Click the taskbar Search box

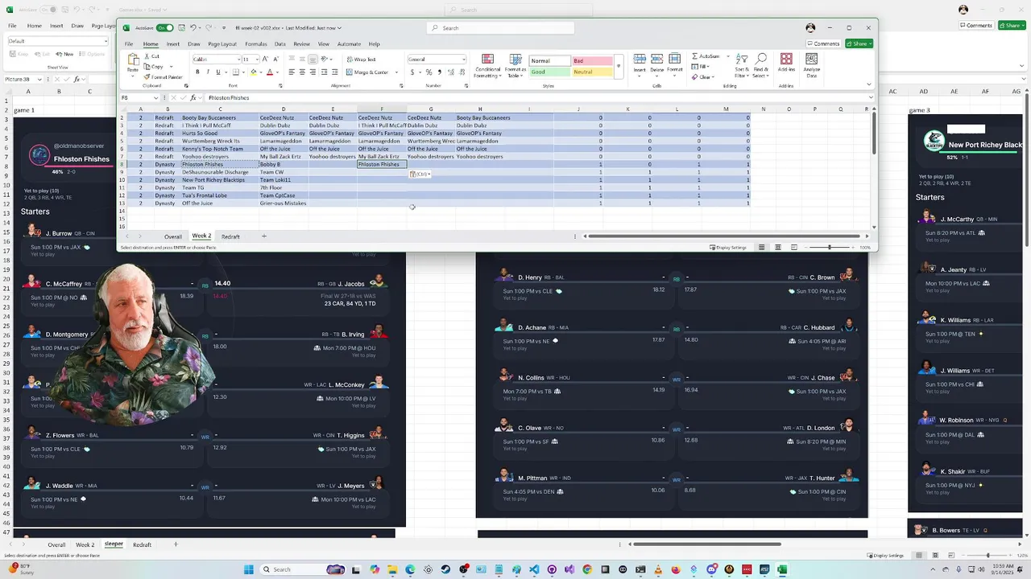[x=304, y=569]
